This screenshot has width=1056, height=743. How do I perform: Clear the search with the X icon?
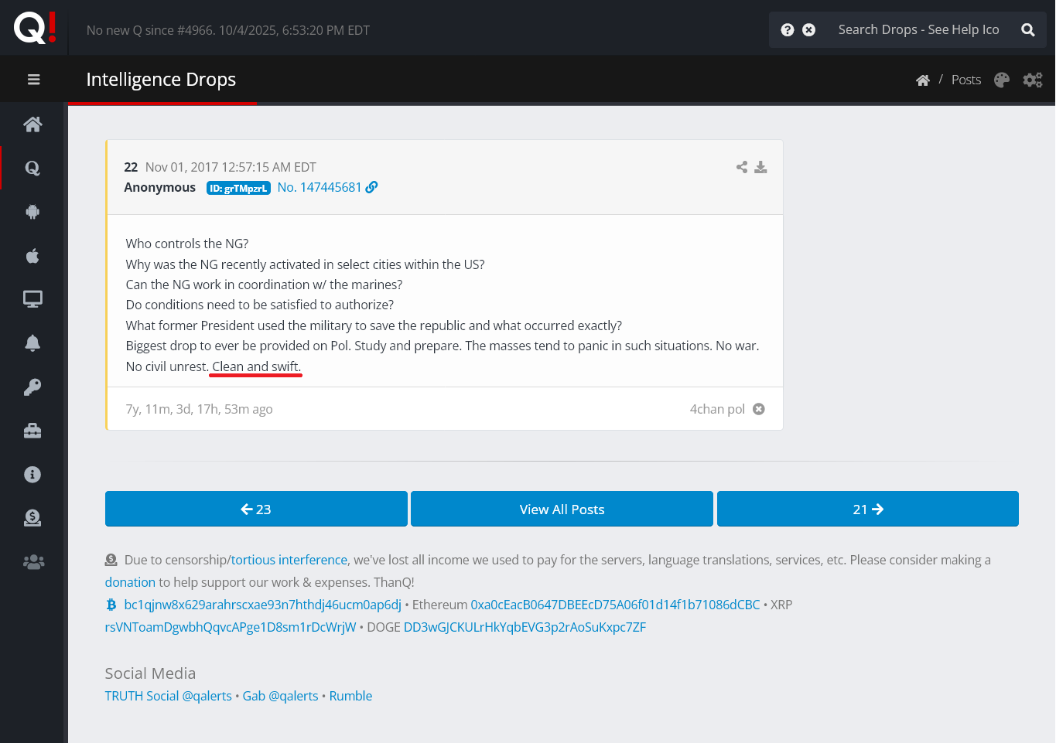pos(809,30)
